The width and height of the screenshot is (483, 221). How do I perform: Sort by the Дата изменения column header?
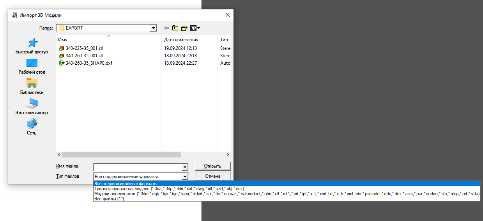(189, 39)
